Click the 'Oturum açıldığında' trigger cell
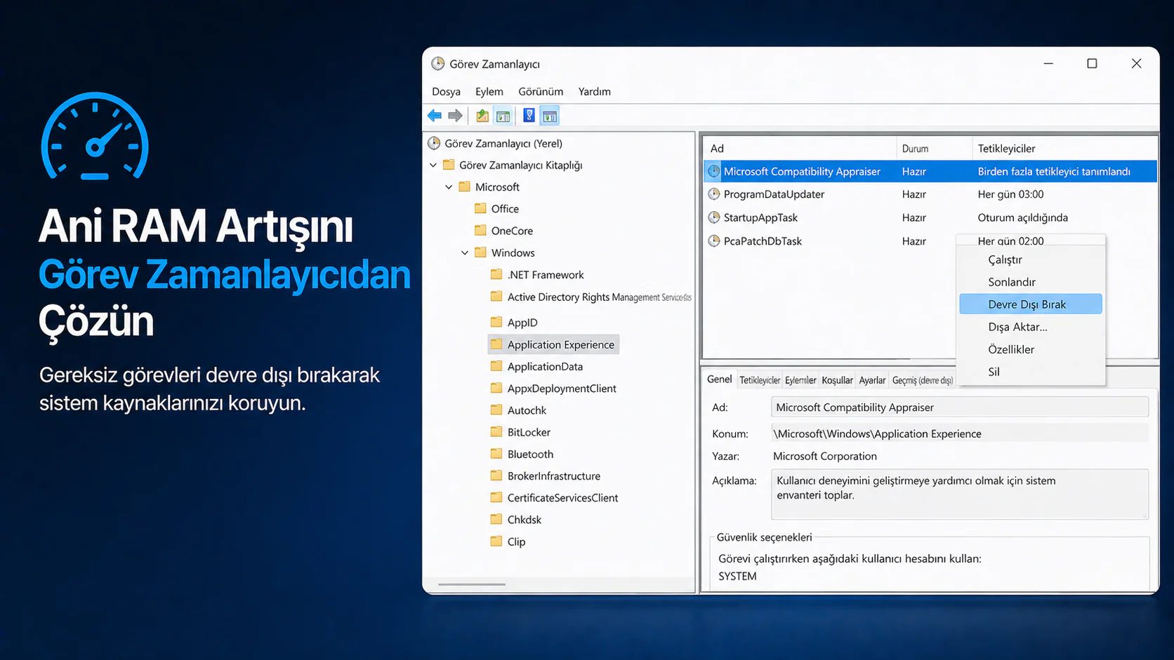The image size is (1174, 660). point(1022,217)
